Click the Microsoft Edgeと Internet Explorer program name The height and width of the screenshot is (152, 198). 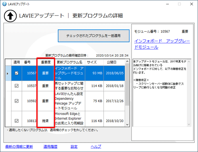click(70, 119)
